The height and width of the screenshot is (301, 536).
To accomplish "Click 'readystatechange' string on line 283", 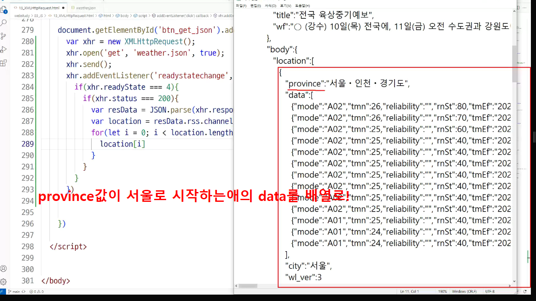I will [x=192, y=75].
